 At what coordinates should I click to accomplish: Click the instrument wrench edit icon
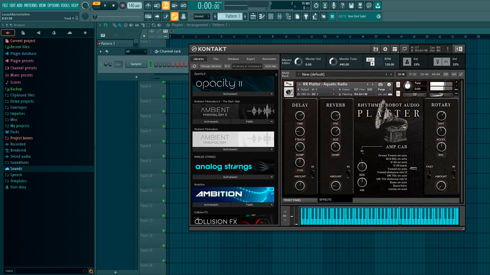288,84
